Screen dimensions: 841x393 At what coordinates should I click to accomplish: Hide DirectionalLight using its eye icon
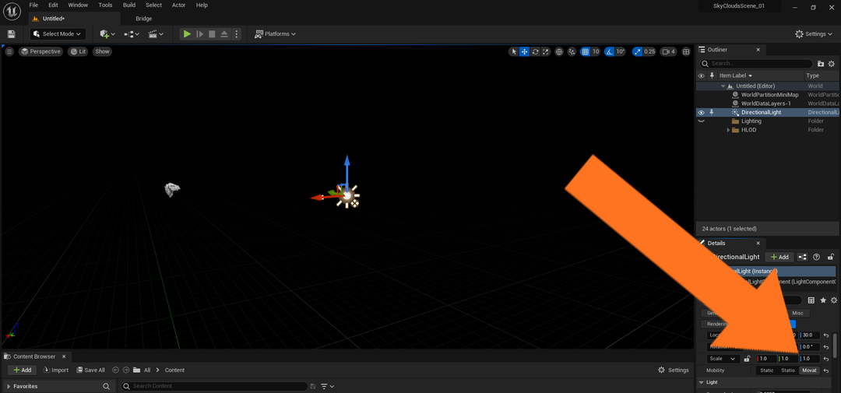701,112
